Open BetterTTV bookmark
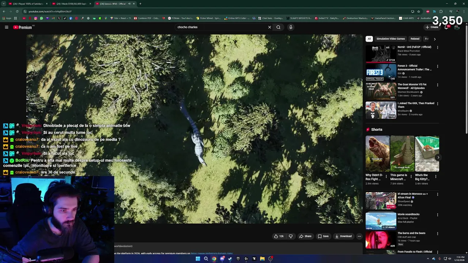This screenshot has height=263, width=468. [x=327, y=18]
